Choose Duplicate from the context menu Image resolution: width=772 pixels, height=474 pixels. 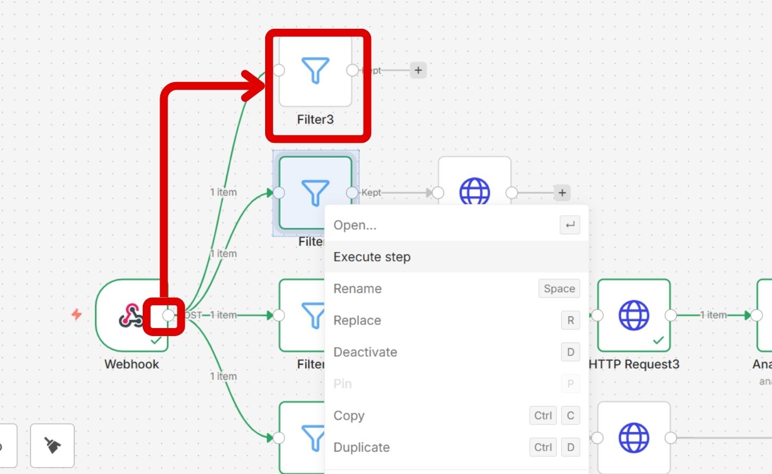(362, 447)
